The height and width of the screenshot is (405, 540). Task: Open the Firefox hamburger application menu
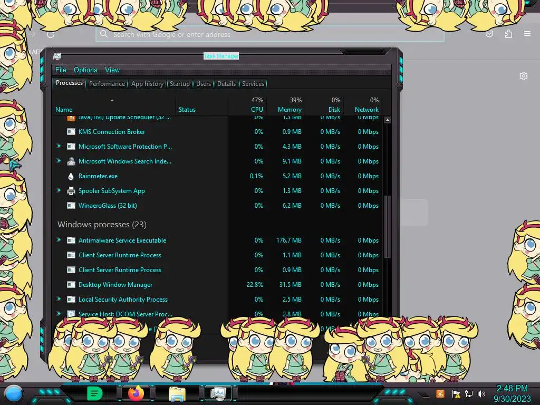coord(527,34)
